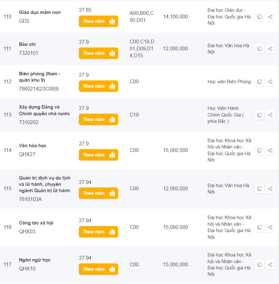Copy the Công tác xã hội row

(x=259, y=227)
